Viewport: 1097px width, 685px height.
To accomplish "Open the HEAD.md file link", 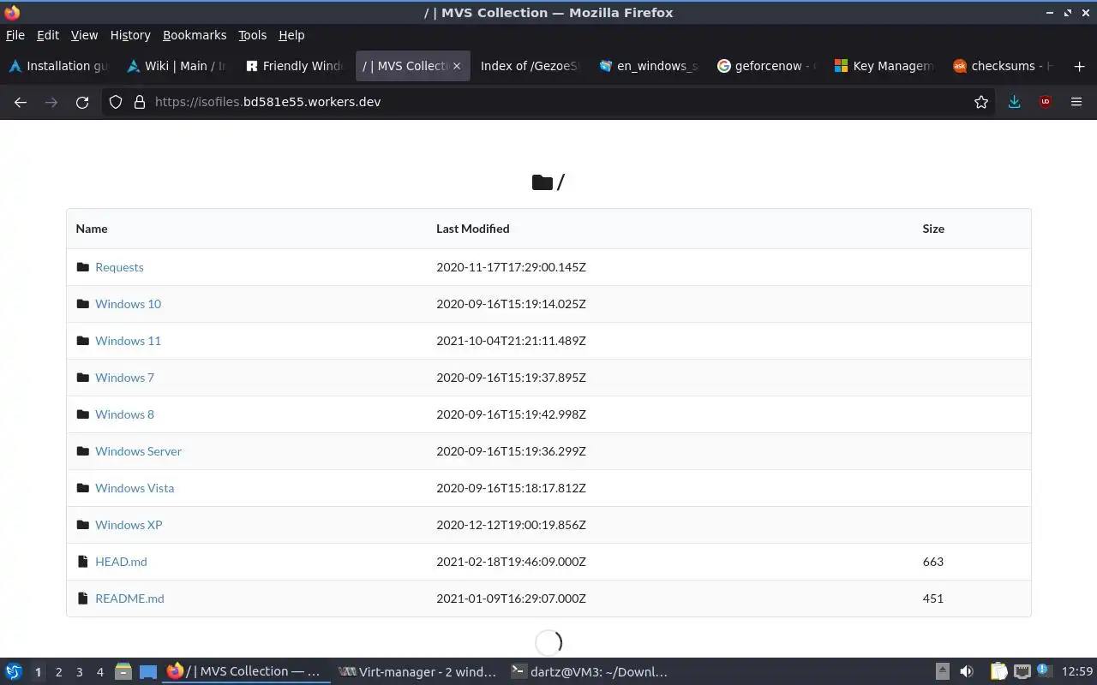I will (x=121, y=562).
